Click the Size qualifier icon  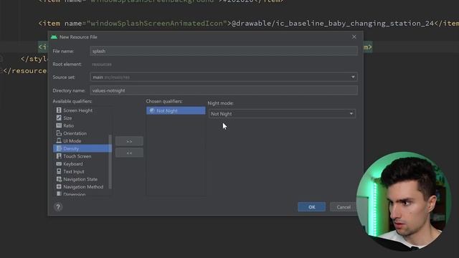[59, 118]
